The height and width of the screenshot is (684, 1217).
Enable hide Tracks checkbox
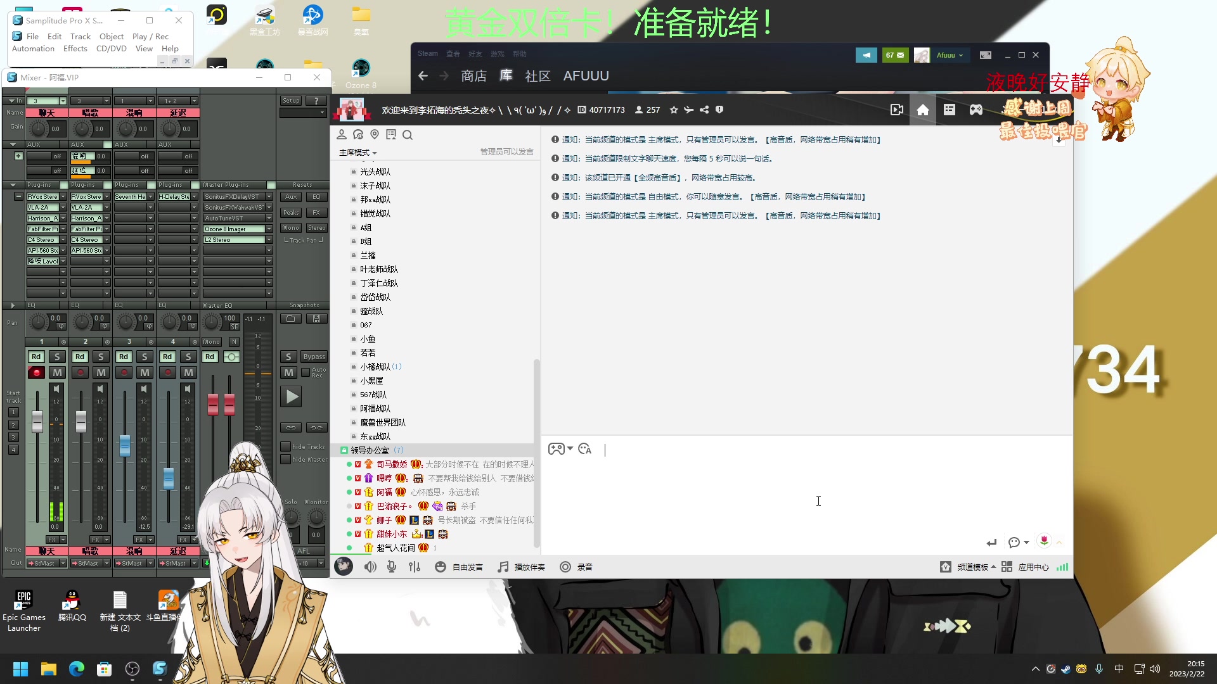pyautogui.click(x=286, y=446)
